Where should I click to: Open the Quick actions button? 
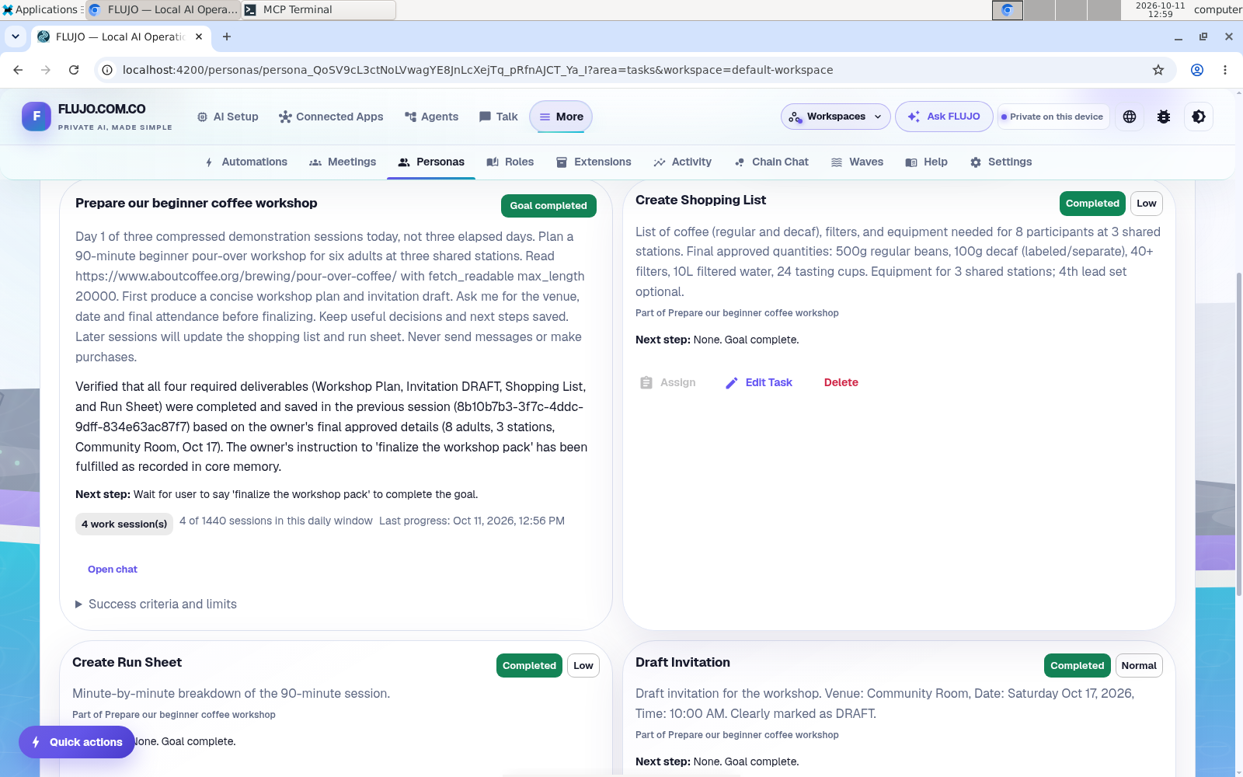[77, 742]
